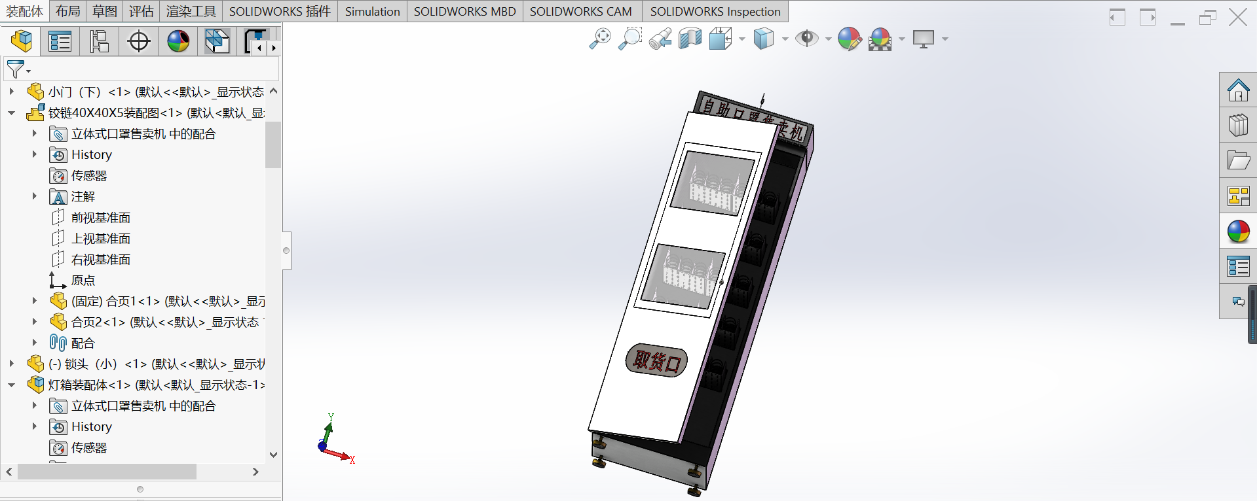1257x501 pixels.
Task: Click the tree vertical scrollbar down arrow
Action: pyautogui.click(x=274, y=455)
